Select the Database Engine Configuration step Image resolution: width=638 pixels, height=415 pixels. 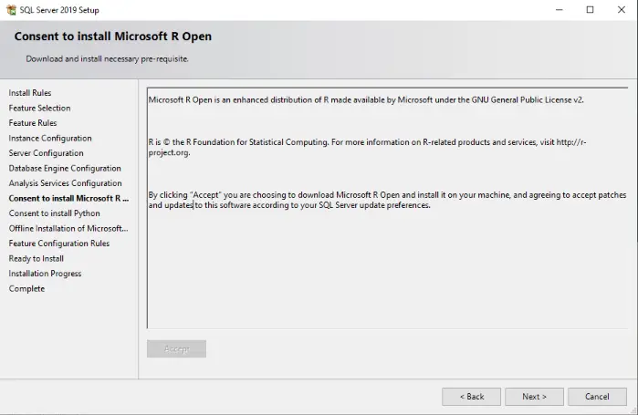(65, 168)
